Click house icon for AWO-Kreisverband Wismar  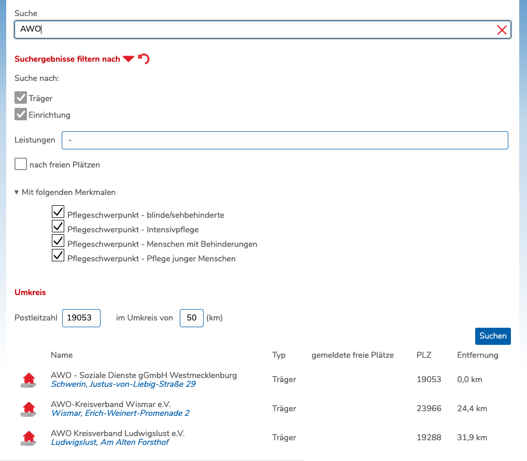[29, 409]
